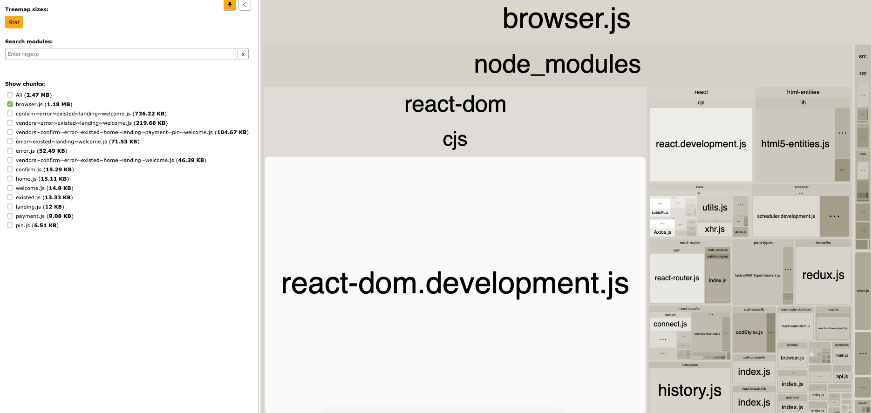
Task: Click the react.development.js block
Action: 701,144
